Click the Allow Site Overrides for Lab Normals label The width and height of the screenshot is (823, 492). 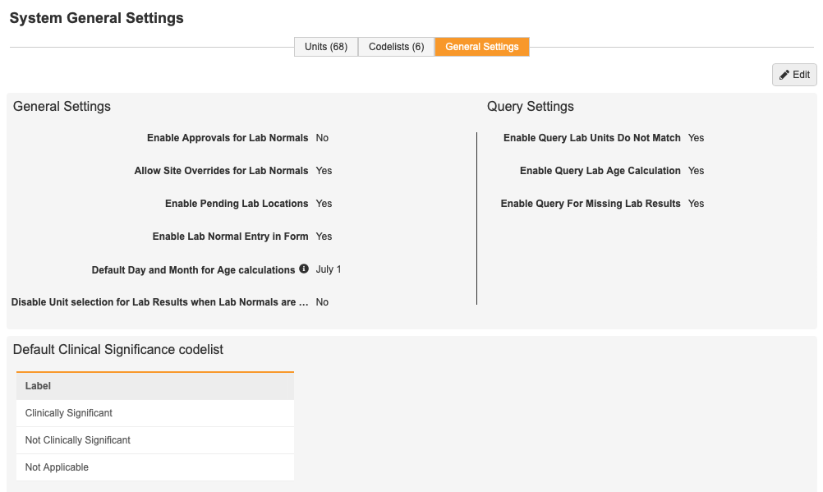(x=221, y=171)
